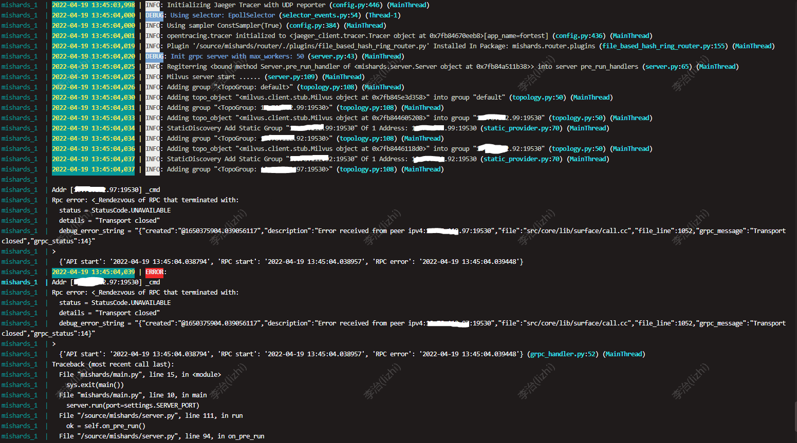Open the static_provider.py:70 file reference
The width and height of the screenshot is (797, 443).
521,128
